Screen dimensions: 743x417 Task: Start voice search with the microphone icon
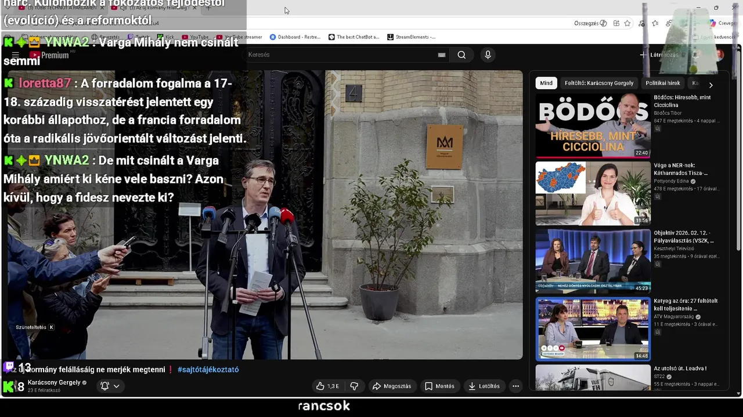[488, 54]
